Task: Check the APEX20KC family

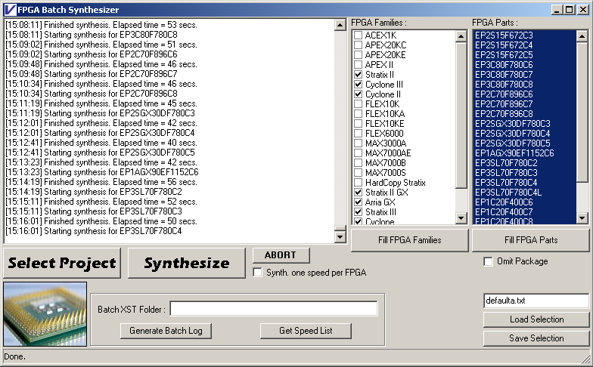Action: click(359, 45)
